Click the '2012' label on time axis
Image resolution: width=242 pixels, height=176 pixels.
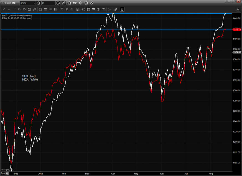pyautogui.click(x=40, y=174)
